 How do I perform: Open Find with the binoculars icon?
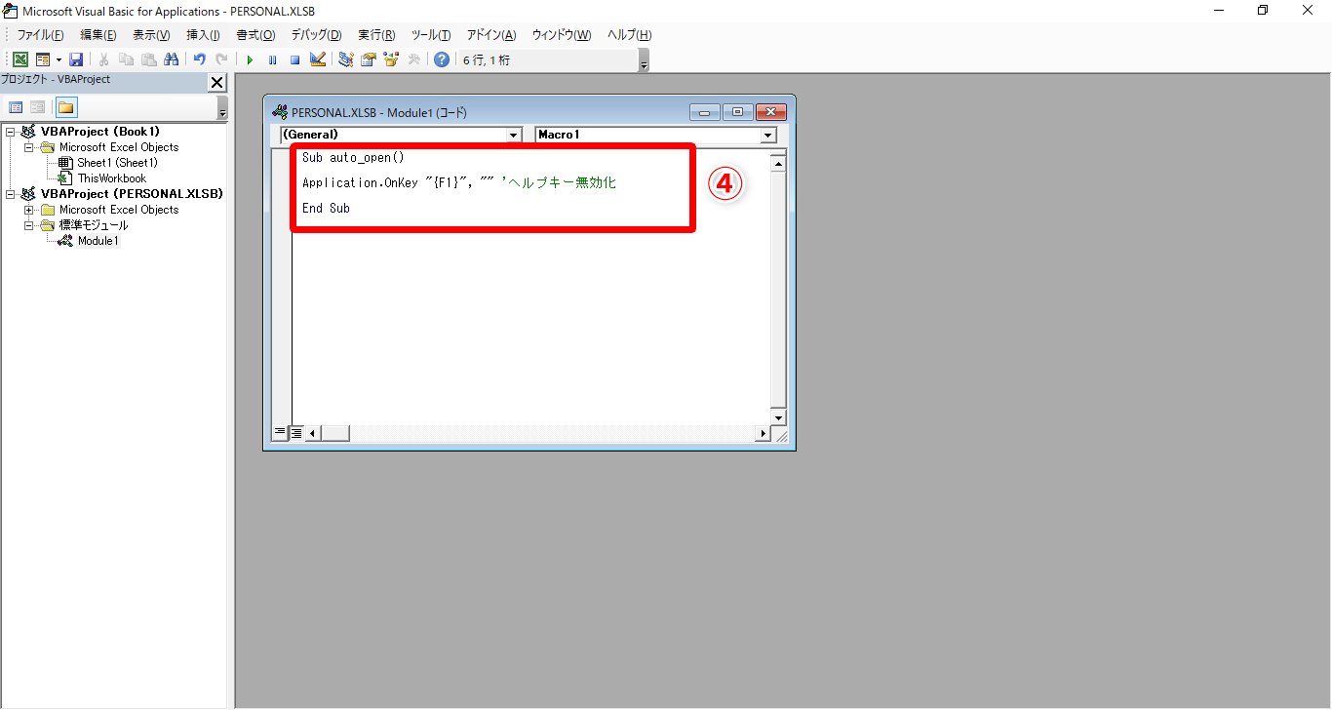(171, 59)
